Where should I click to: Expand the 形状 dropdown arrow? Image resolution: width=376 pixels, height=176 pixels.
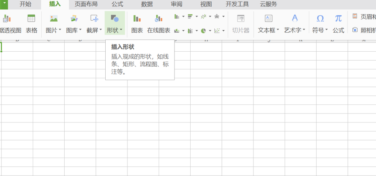pyautogui.click(x=121, y=30)
